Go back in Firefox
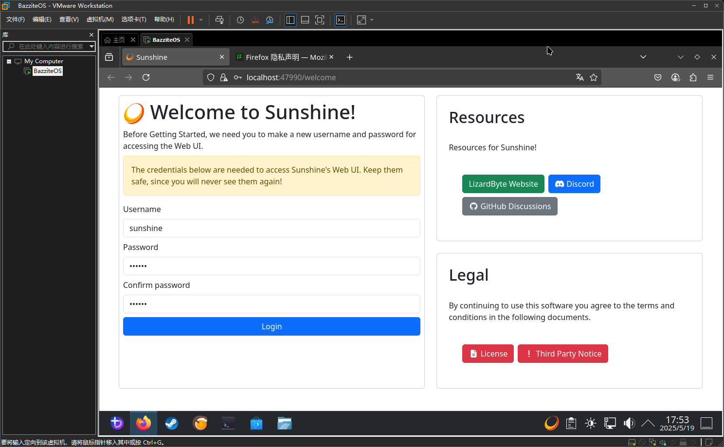Viewport: 724px width, 447px height. pyautogui.click(x=111, y=77)
